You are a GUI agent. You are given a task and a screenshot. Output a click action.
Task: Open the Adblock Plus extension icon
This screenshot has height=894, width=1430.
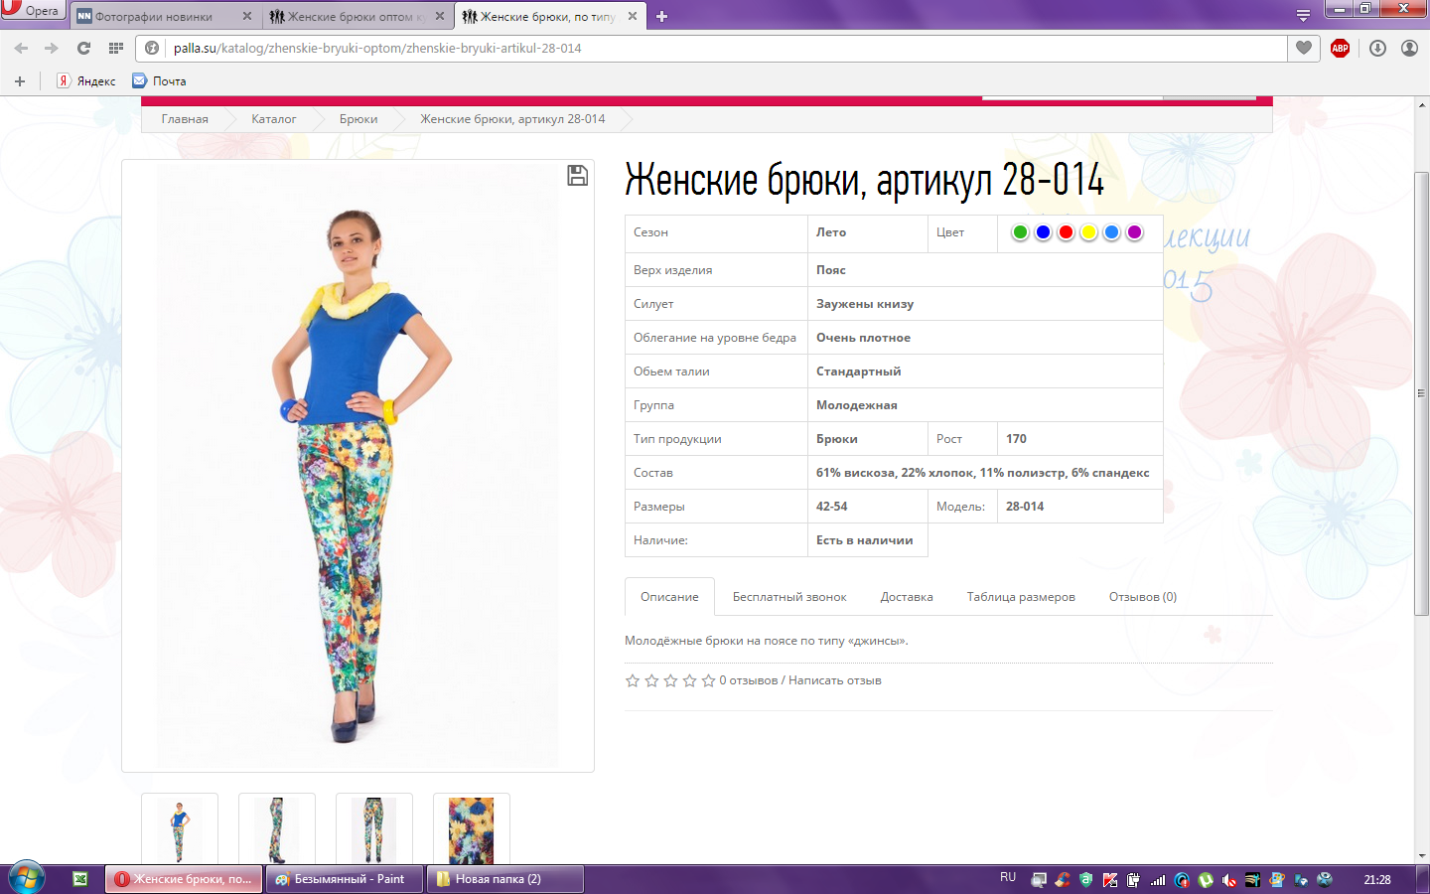tap(1340, 48)
